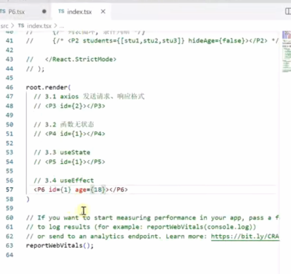Click the closing parenthesis on line 58
This screenshot has width=291, height=274.
point(28,199)
